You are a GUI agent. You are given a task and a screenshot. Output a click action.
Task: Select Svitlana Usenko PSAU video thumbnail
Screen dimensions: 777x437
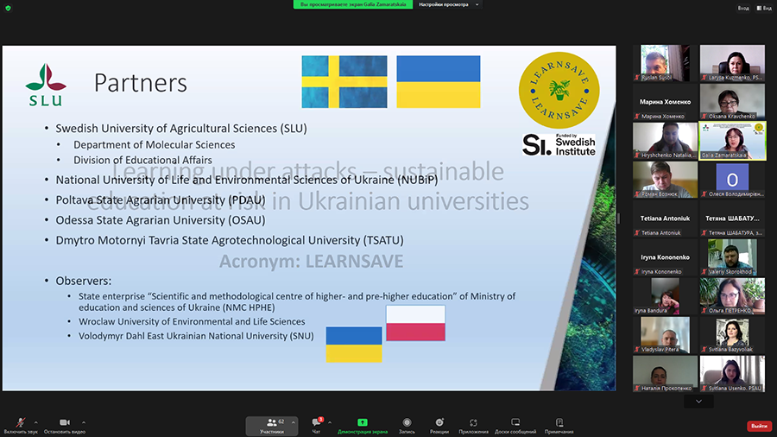click(732, 374)
